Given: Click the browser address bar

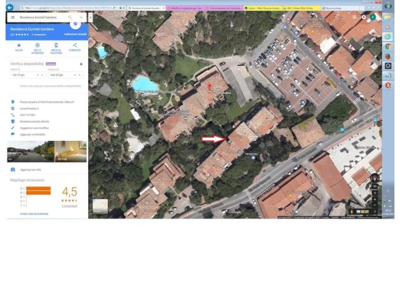Looking at the screenshot, I should tap(69, 8).
